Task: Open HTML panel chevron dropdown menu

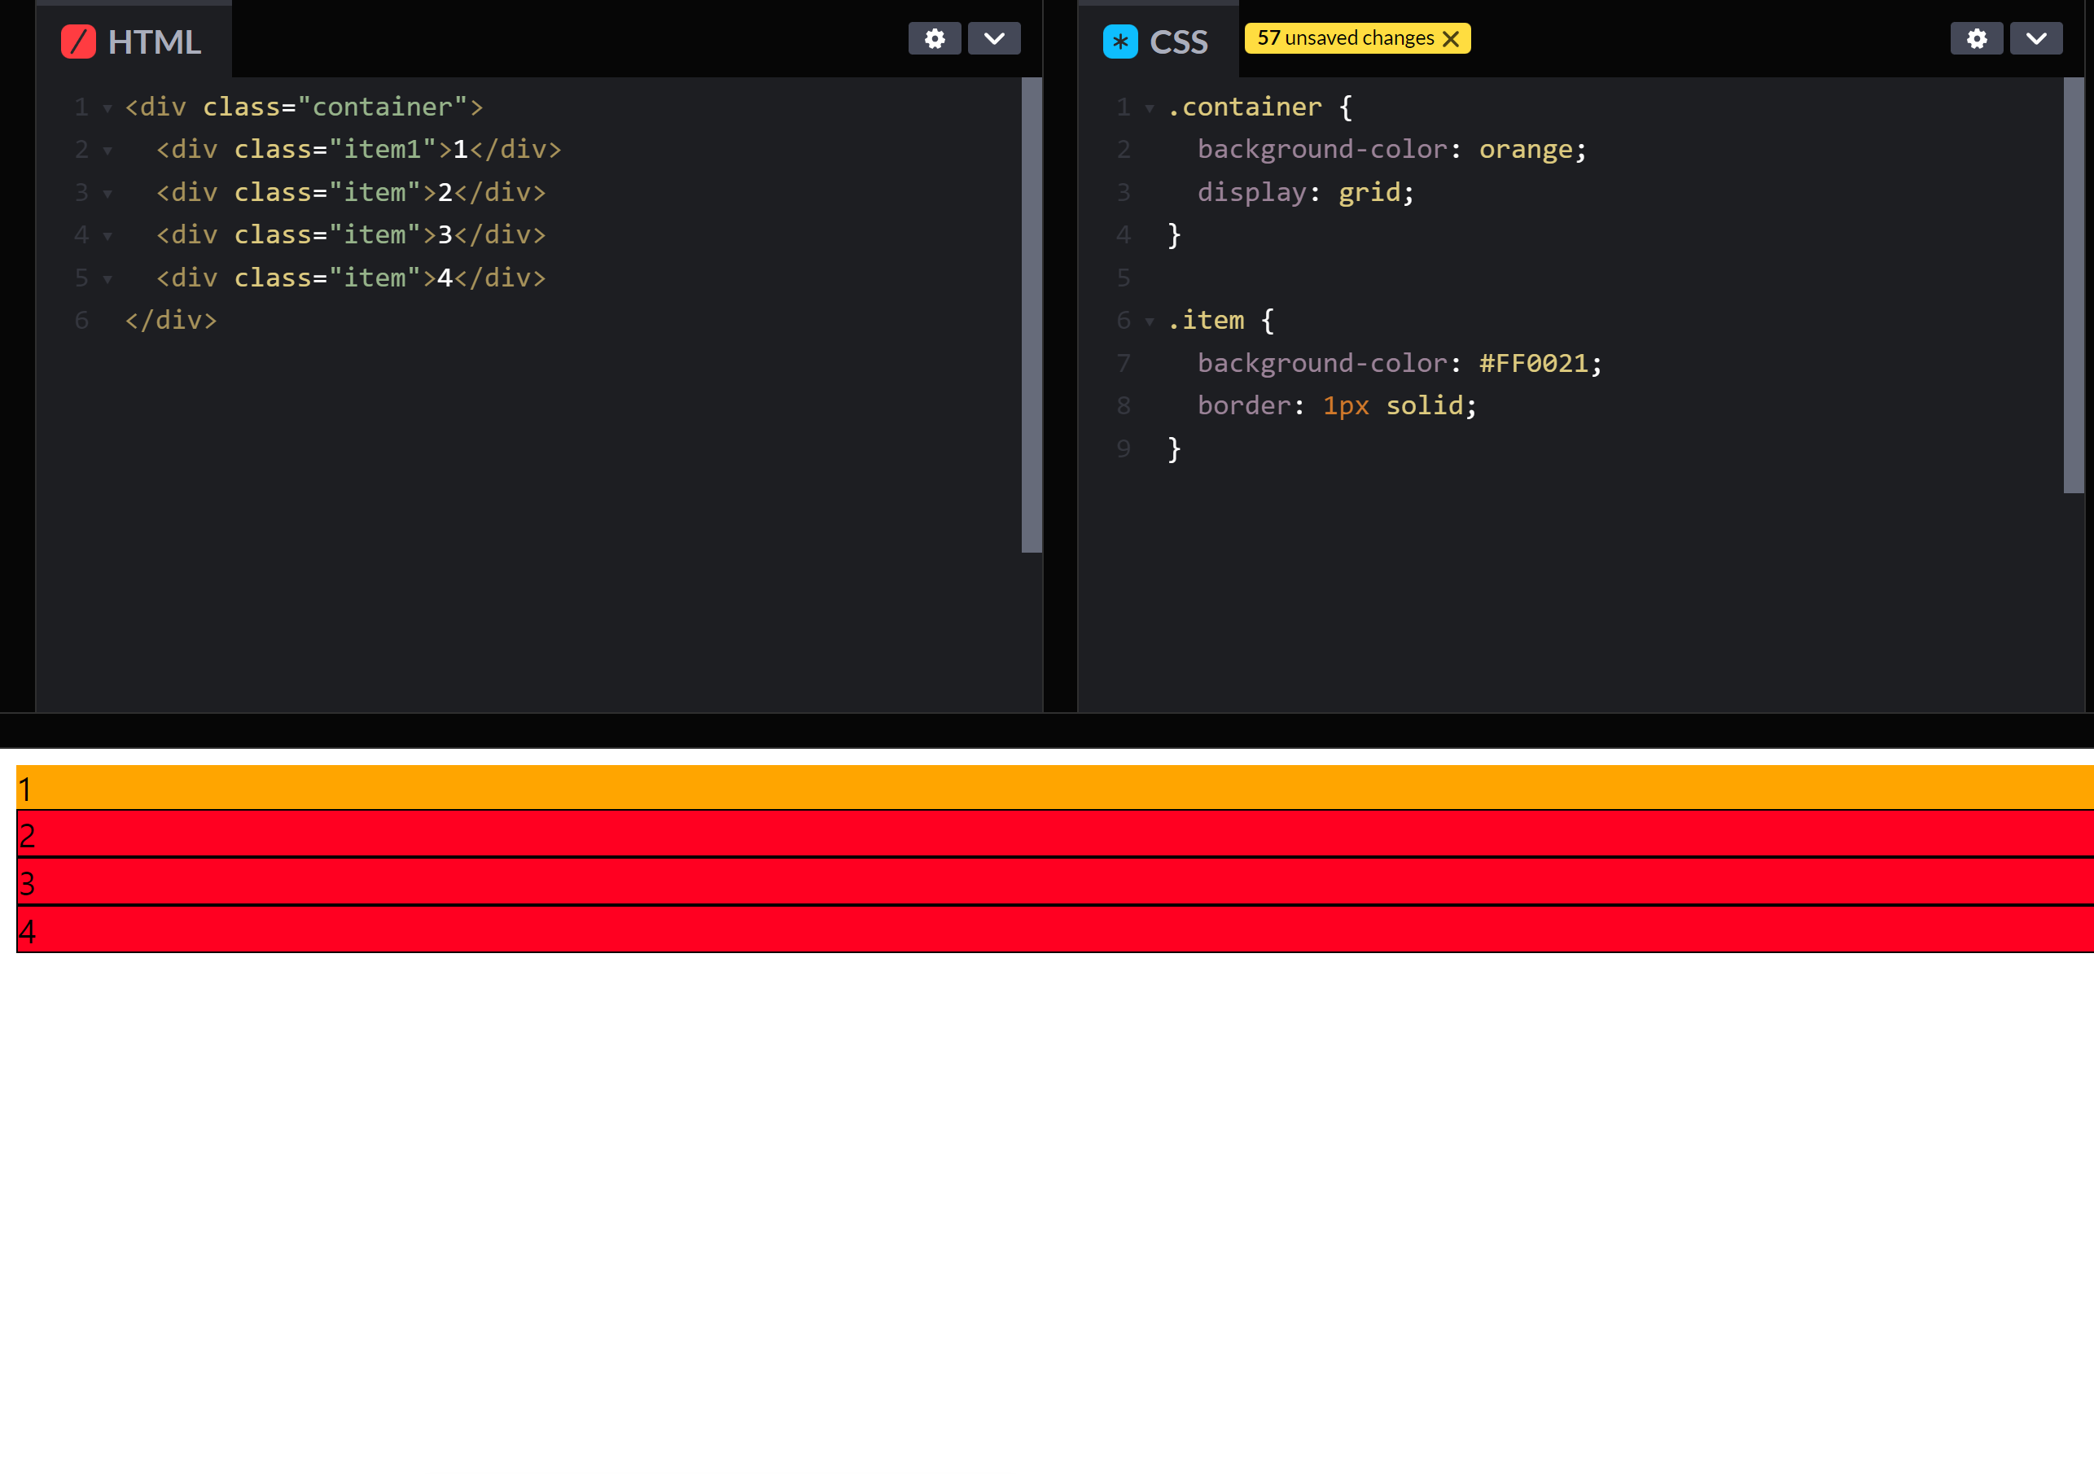Action: [x=993, y=39]
